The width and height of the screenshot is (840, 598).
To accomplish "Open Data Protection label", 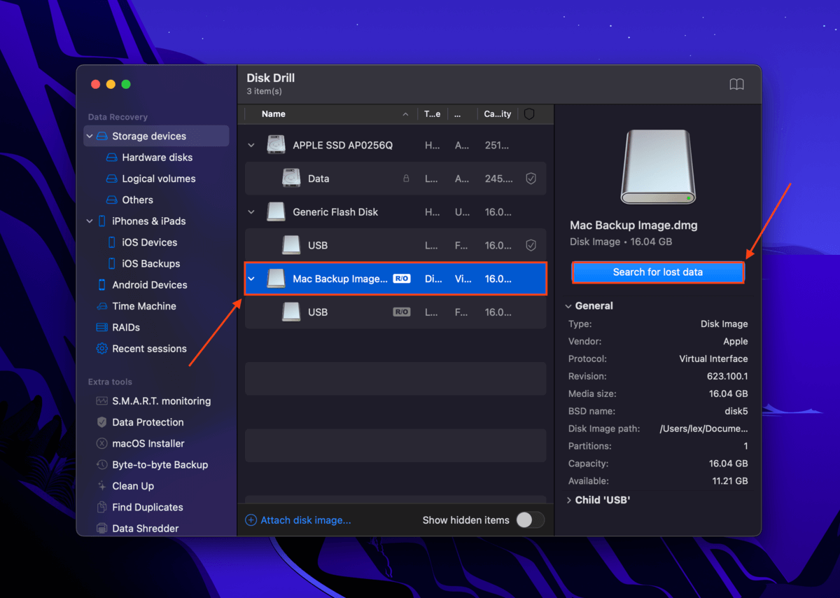I will pyautogui.click(x=148, y=422).
